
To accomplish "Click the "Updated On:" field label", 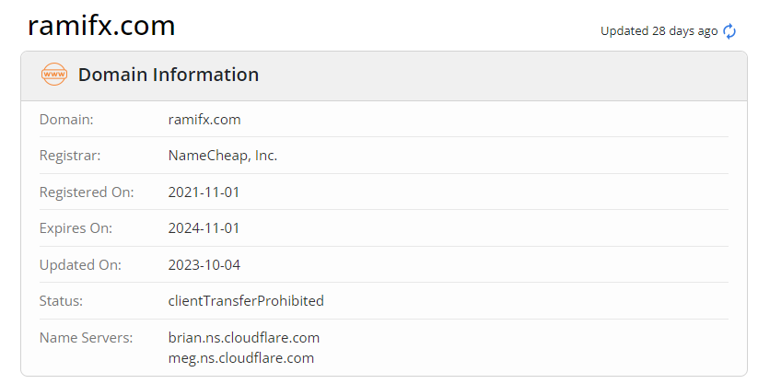I will point(80,265).
